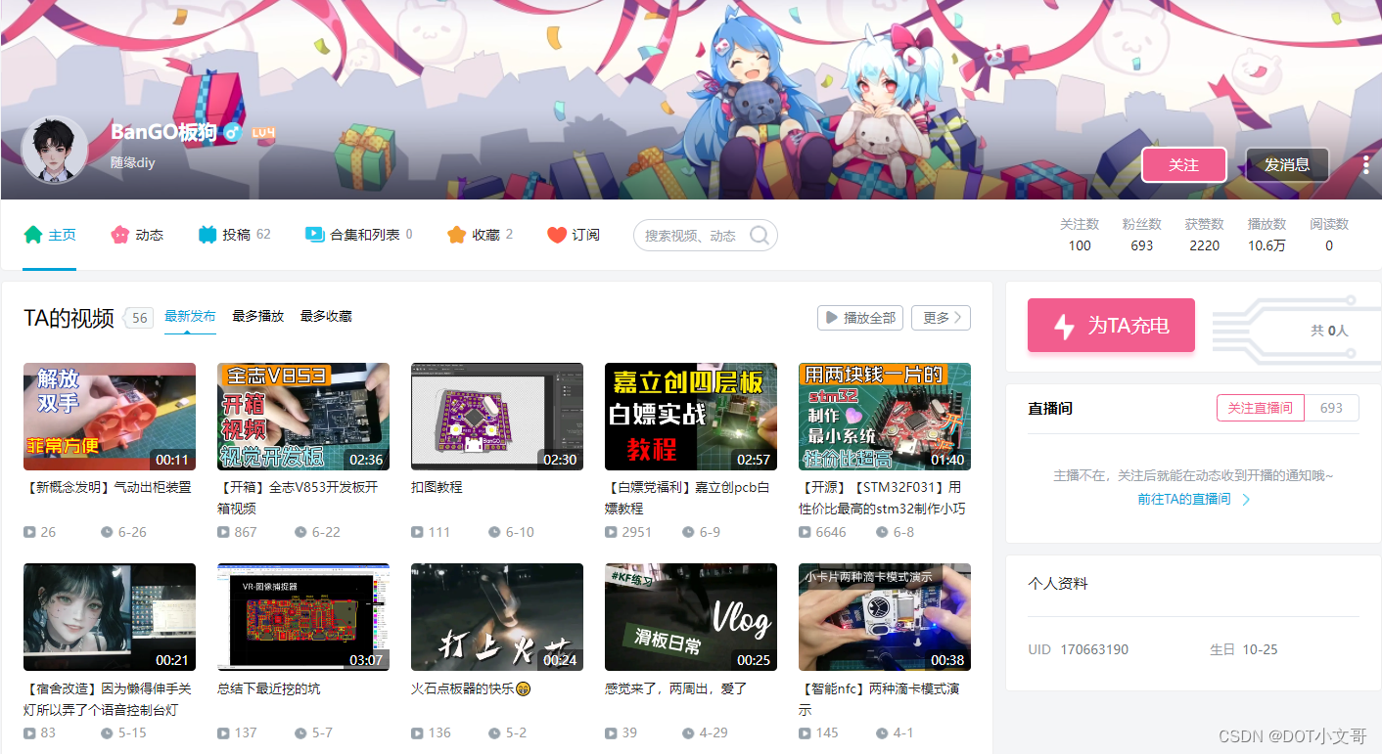The width and height of the screenshot is (1382, 754).
Task: Click play count icon beside 2951
Action: [612, 532]
